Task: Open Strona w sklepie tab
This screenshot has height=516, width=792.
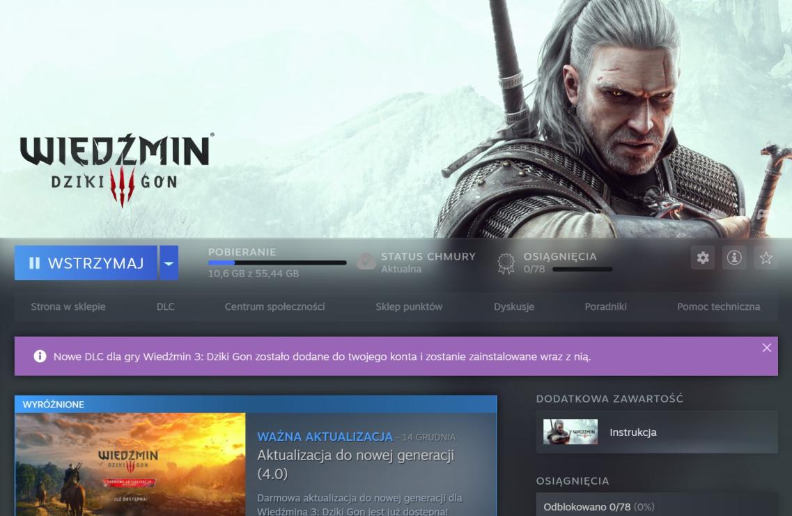Action: tap(68, 306)
